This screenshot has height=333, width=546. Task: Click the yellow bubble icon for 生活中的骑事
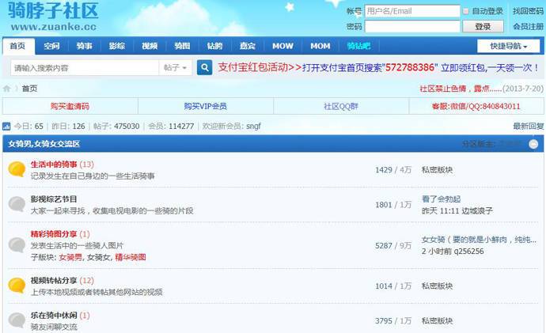point(17,169)
